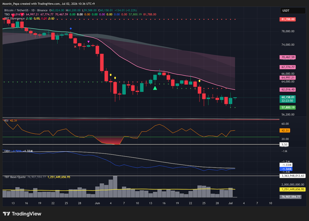The width and height of the screenshot is (309, 221).
Task: Click the magenta downward triangle signal marker
Action: pos(89,42)
